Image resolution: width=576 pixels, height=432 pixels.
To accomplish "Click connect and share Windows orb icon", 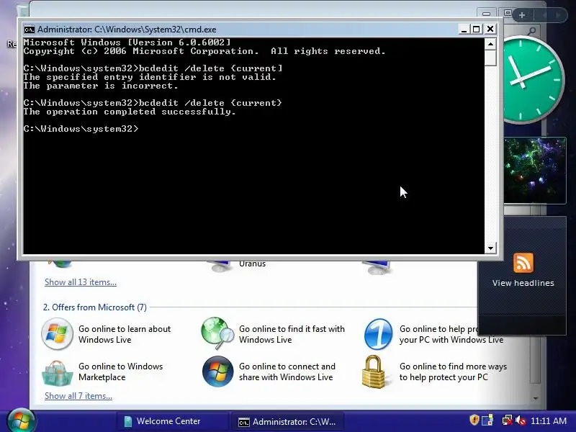I will (x=218, y=372).
